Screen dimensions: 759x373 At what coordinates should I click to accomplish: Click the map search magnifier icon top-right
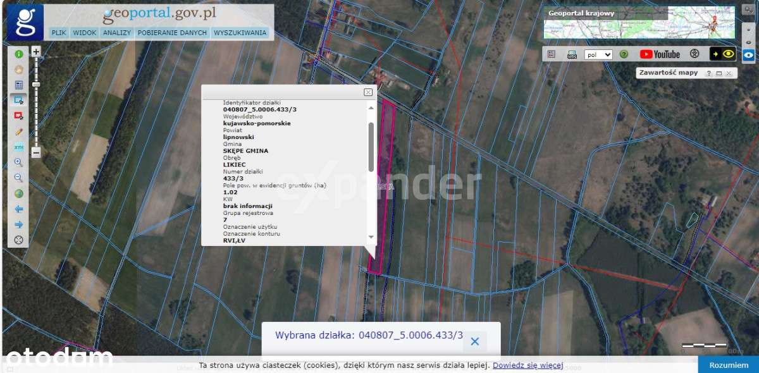point(748,9)
